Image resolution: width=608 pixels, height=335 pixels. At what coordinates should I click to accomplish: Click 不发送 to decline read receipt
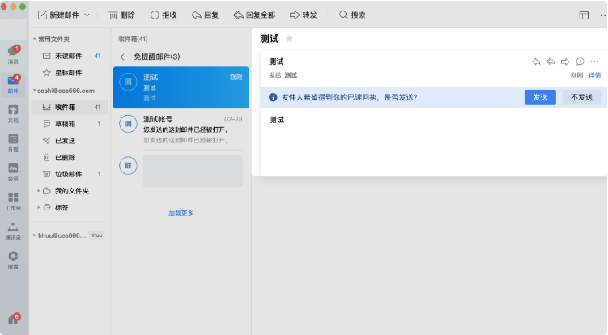coord(581,97)
